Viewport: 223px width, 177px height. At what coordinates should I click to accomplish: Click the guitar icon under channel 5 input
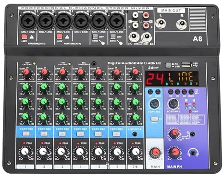[x=102, y=42]
